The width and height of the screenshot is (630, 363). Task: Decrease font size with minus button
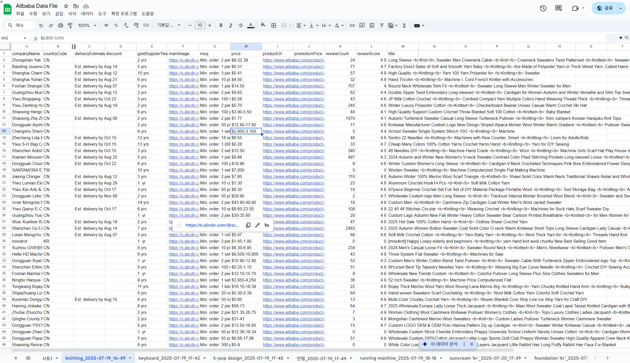point(190,25)
